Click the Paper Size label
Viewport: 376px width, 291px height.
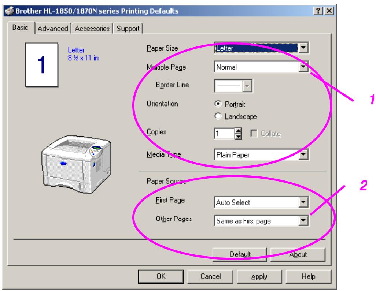pyautogui.click(x=162, y=48)
